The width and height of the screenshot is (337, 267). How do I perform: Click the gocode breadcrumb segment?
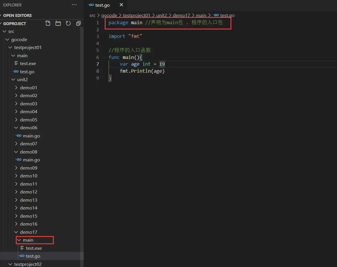pyautogui.click(x=109, y=15)
